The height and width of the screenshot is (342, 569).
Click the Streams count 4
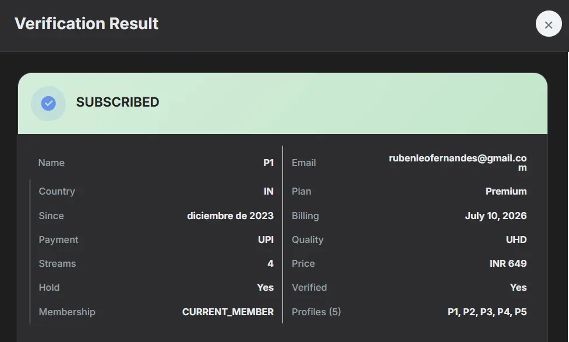click(x=270, y=263)
